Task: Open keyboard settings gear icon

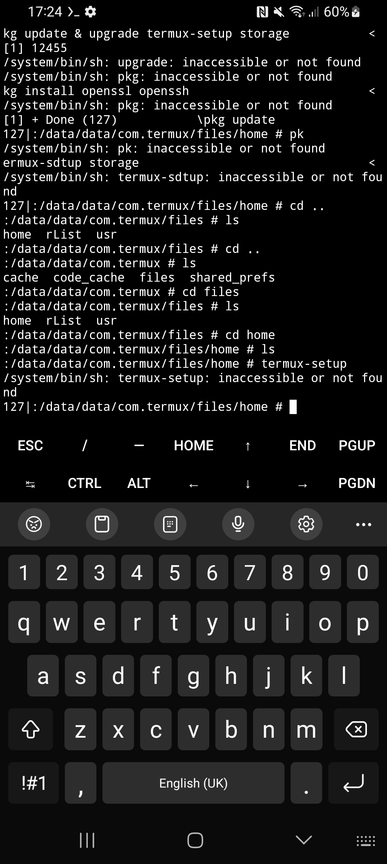Action: click(306, 524)
